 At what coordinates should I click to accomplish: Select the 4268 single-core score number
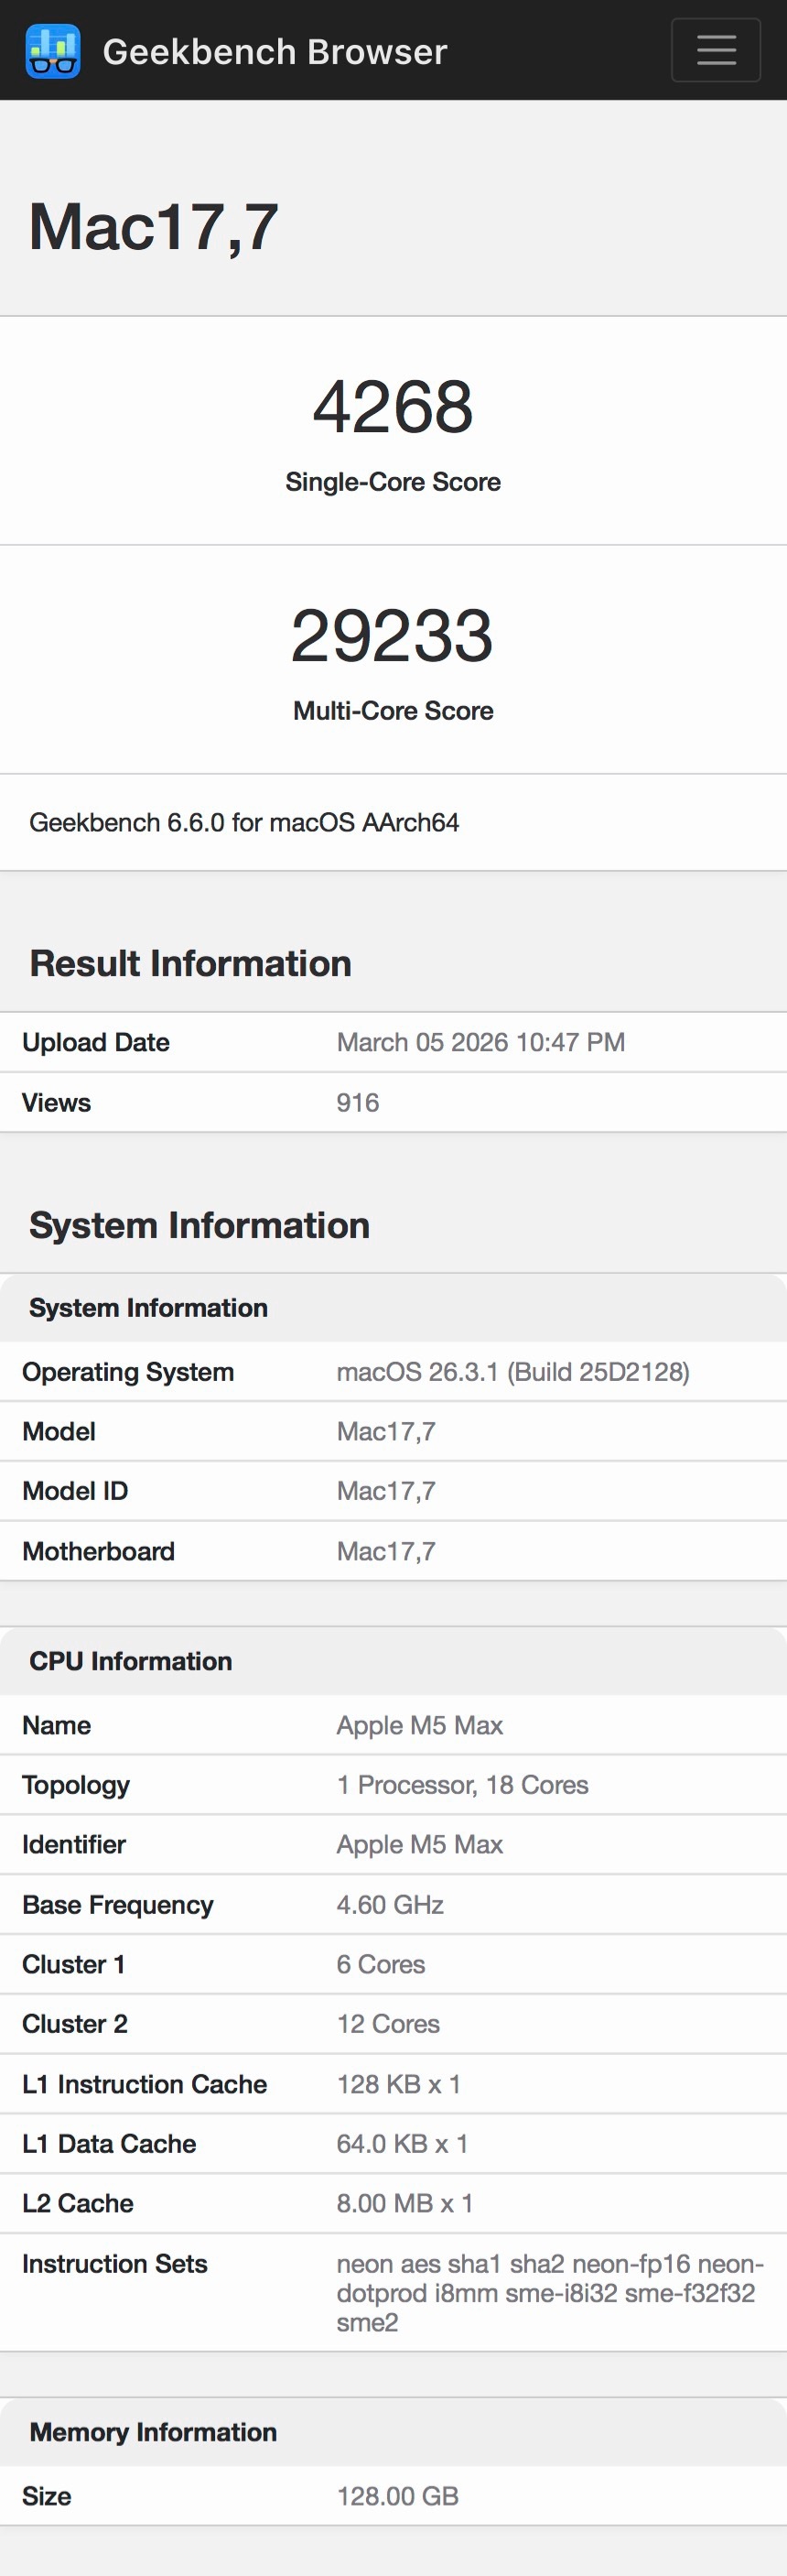(x=393, y=407)
